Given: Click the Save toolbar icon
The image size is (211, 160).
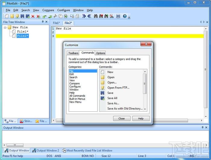Looking at the screenshot, I should pos(22,16).
